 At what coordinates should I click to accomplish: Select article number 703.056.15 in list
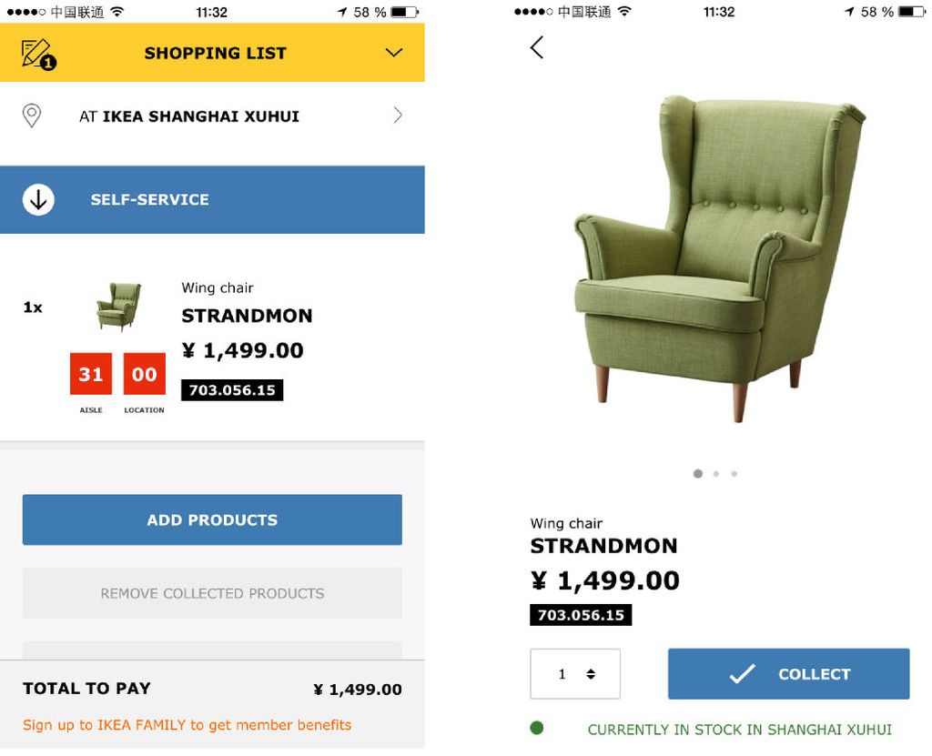pyautogui.click(x=232, y=390)
